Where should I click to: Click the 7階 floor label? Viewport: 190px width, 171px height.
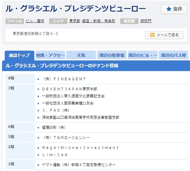[11, 88]
